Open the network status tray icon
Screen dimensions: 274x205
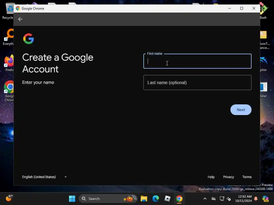click(222, 199)
